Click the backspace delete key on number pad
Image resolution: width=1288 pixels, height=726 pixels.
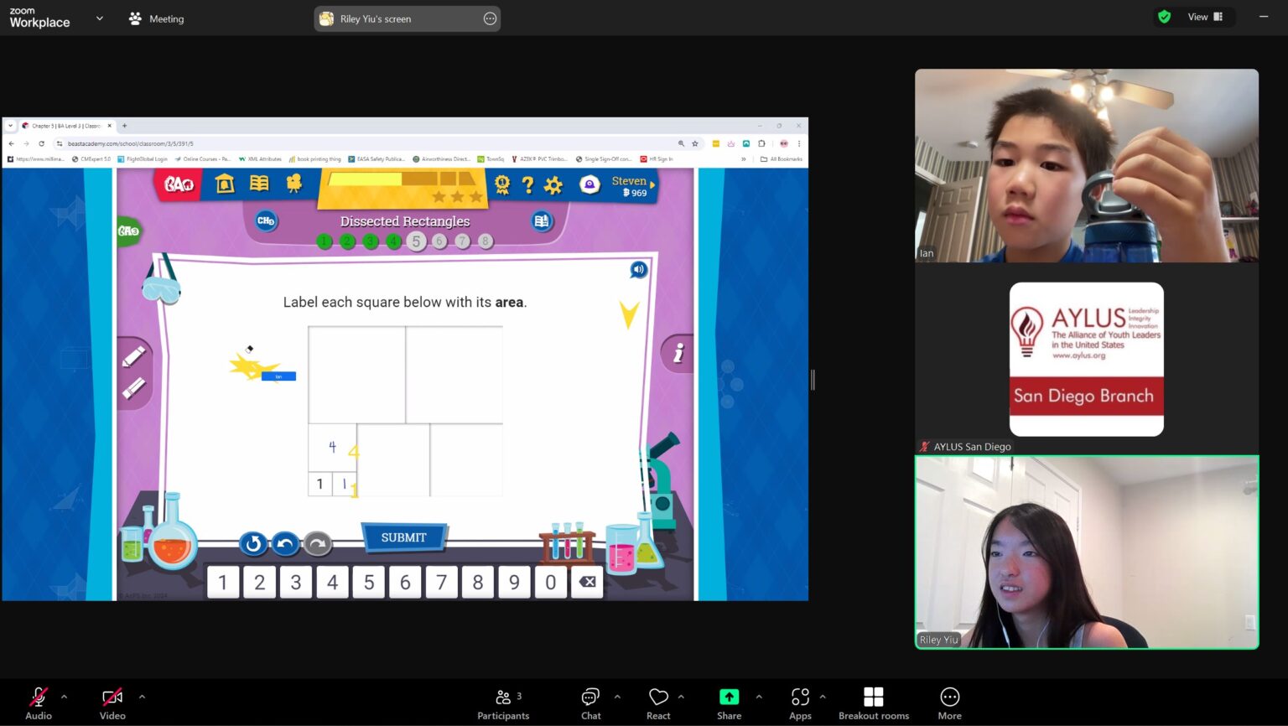click(x=587, y=582)
